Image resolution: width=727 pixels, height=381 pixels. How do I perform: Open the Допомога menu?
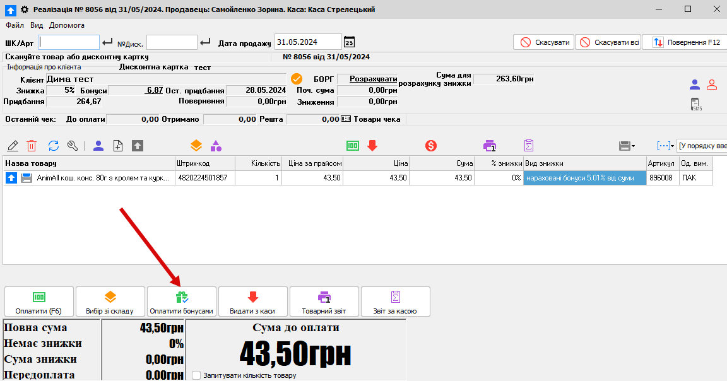[x=66, y=25]
